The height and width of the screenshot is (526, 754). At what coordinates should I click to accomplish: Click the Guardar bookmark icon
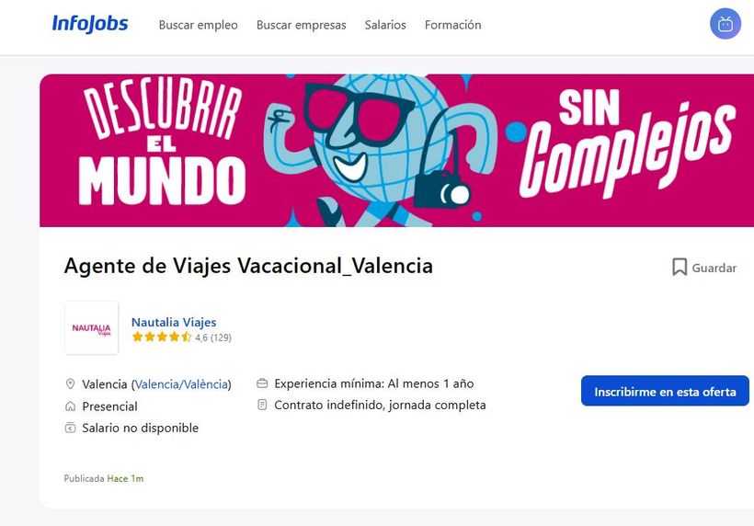[x=679, y=268]
